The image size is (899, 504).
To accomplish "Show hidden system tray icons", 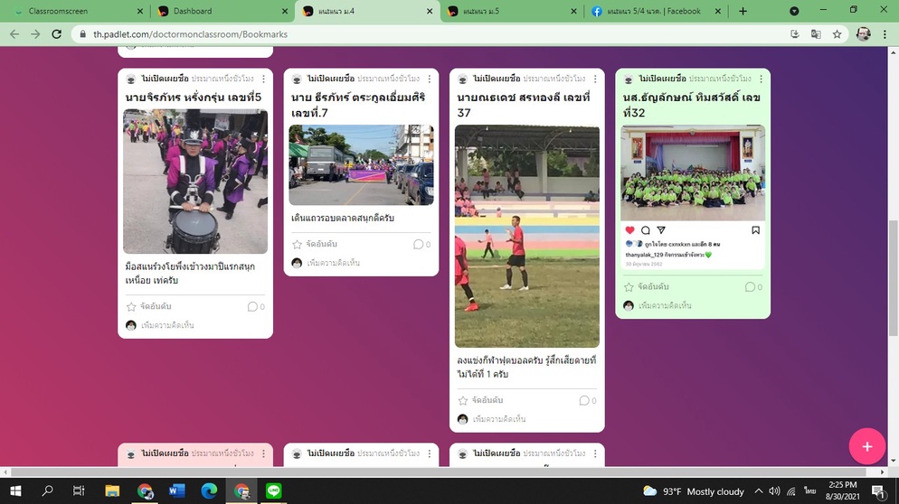I will click(759, 490).
